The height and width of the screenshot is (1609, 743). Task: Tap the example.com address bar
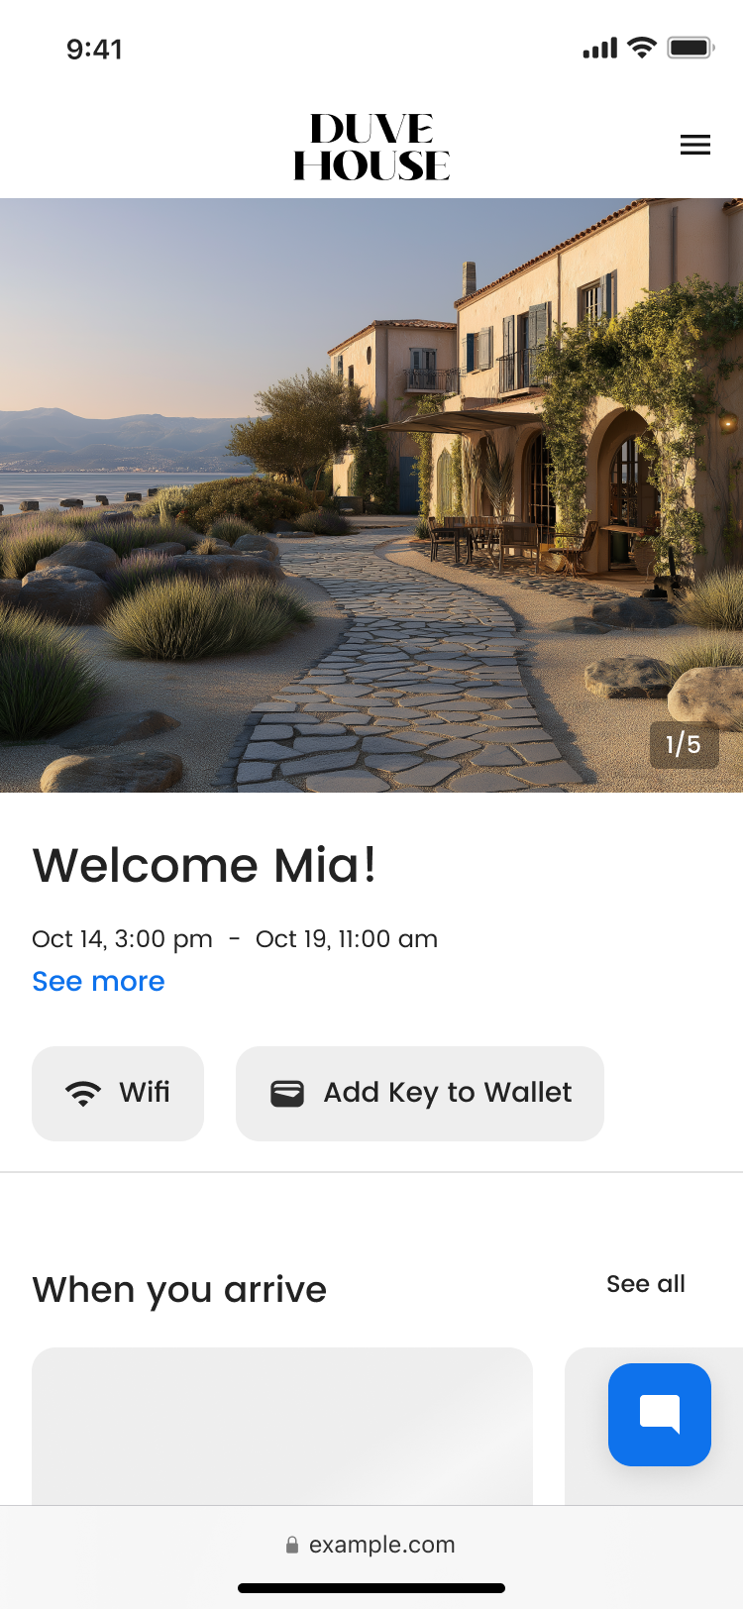(x=371, y=1545)
